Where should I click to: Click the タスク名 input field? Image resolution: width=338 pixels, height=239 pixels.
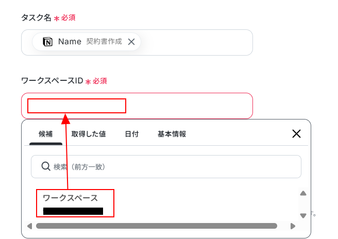click(x=137, y=42)
